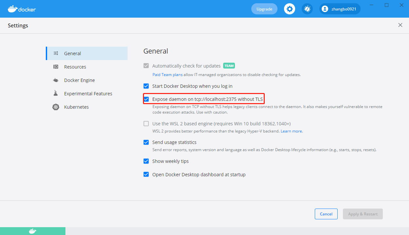This screenshot has width=409, height=235.
Task: Click the General heading text
Action: [x=156, y=51]
